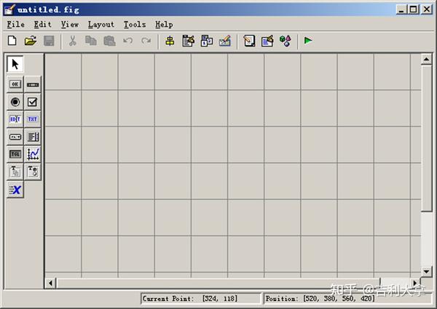
Task: Paste with the clipboard toolbar icon
Action: (x=109, y=41)
